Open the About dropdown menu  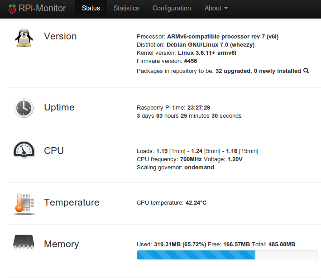[216, 8]
